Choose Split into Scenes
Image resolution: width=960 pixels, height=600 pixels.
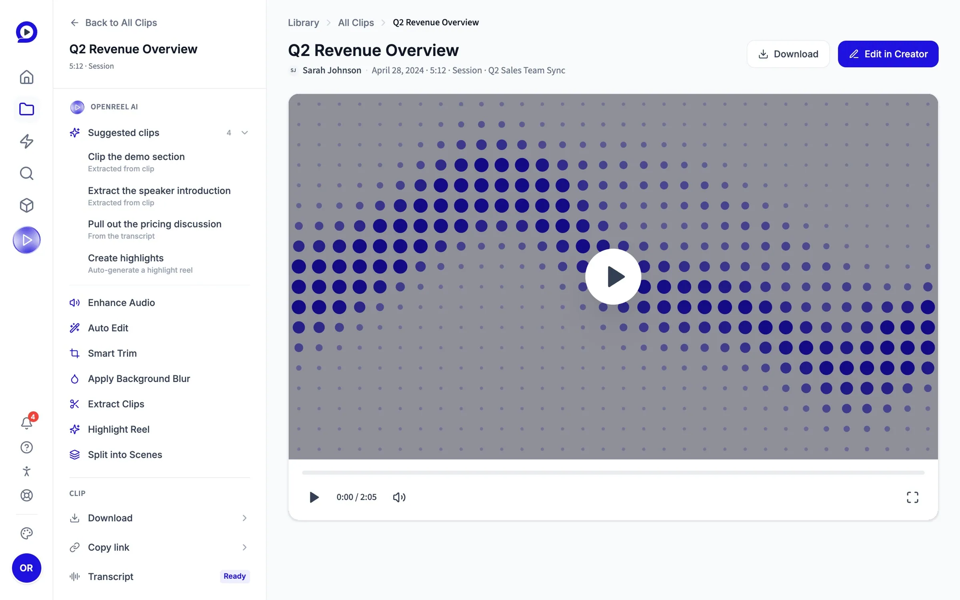pos(159,455)
